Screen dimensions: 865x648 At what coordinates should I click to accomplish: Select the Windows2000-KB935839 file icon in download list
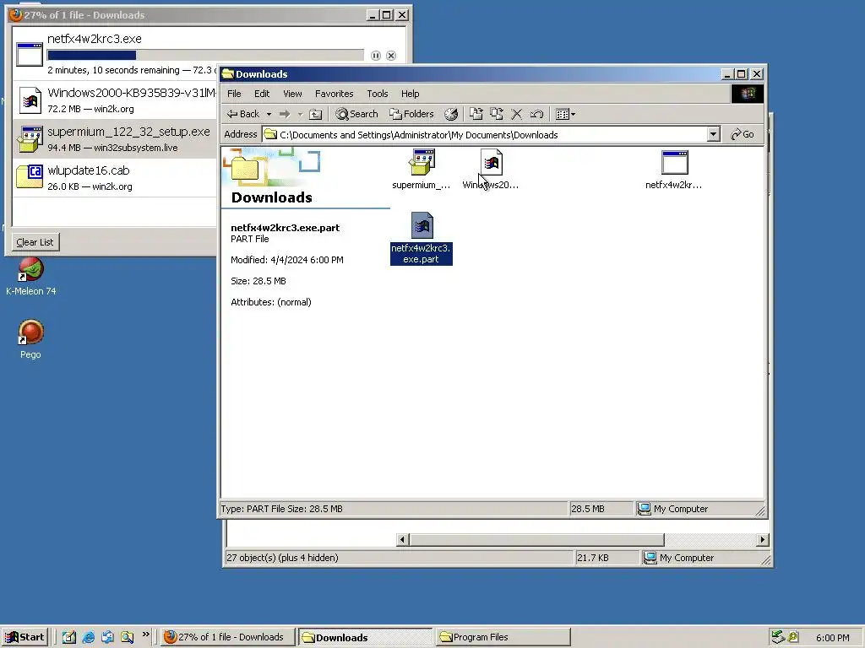(x=30, y=100)
